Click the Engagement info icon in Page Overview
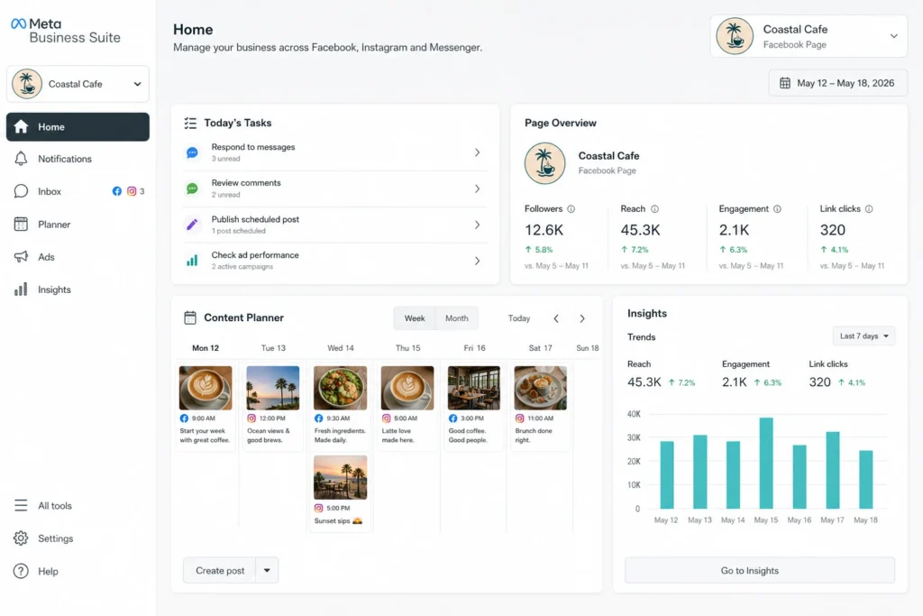The height and width of the screenshot is (616, 923). point(777,209)
